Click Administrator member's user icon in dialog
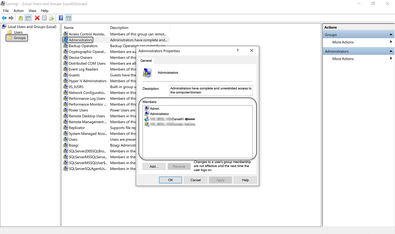Screen dimensions: 395x234 tap(147, 114)
